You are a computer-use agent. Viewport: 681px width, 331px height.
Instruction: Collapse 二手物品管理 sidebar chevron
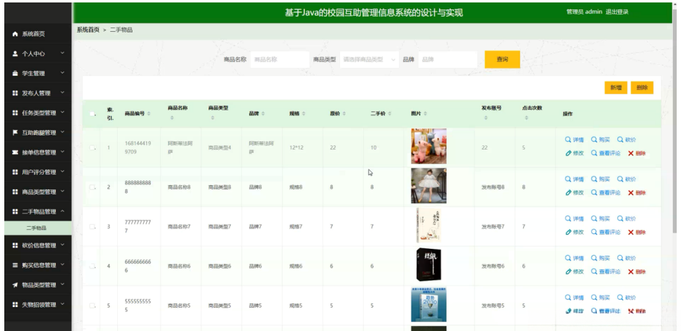(62, 211)
